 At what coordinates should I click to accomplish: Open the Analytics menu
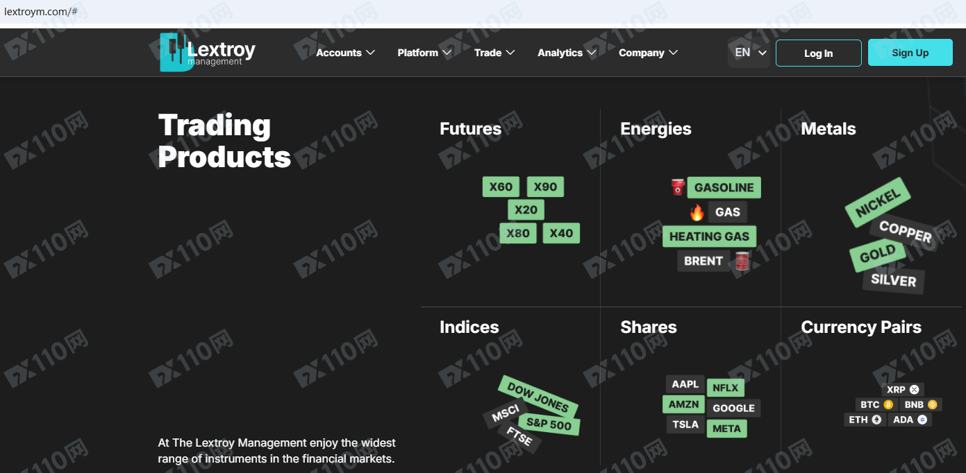pos(567,53)
